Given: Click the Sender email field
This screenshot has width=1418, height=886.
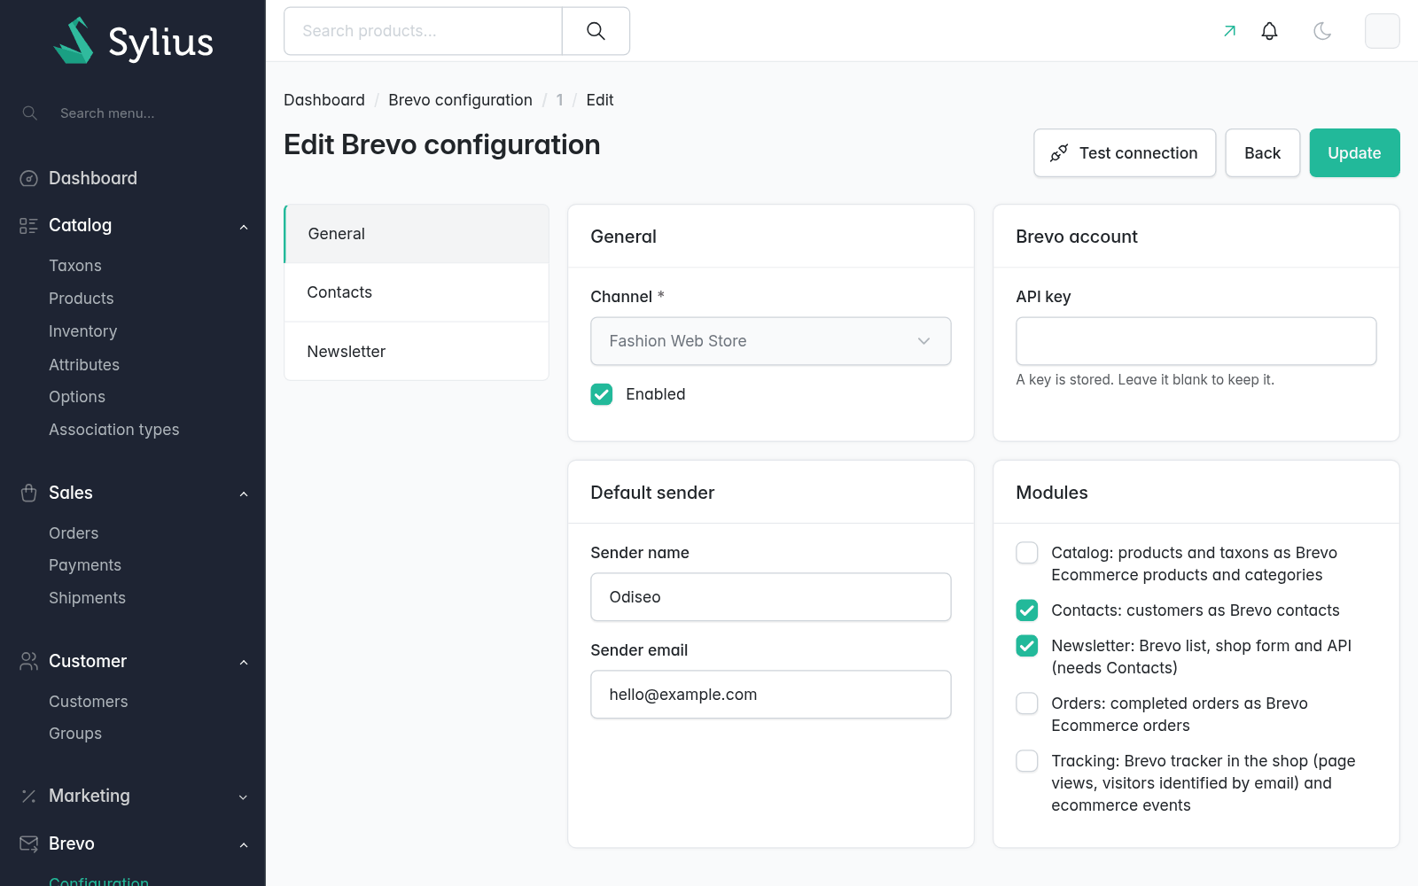Looking at the screenshot, I should click(x=771, y=695).
